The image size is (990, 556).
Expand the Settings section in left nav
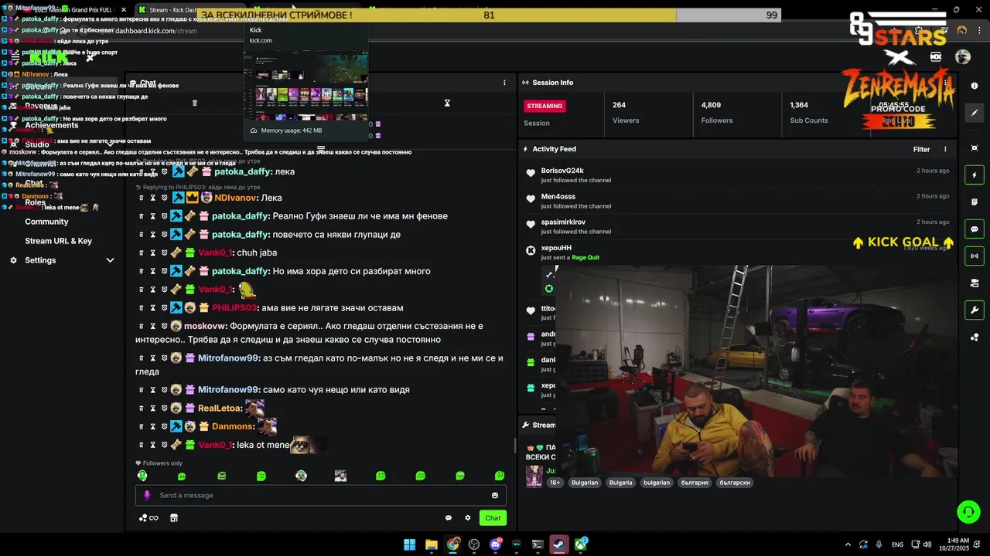[110, 260]
